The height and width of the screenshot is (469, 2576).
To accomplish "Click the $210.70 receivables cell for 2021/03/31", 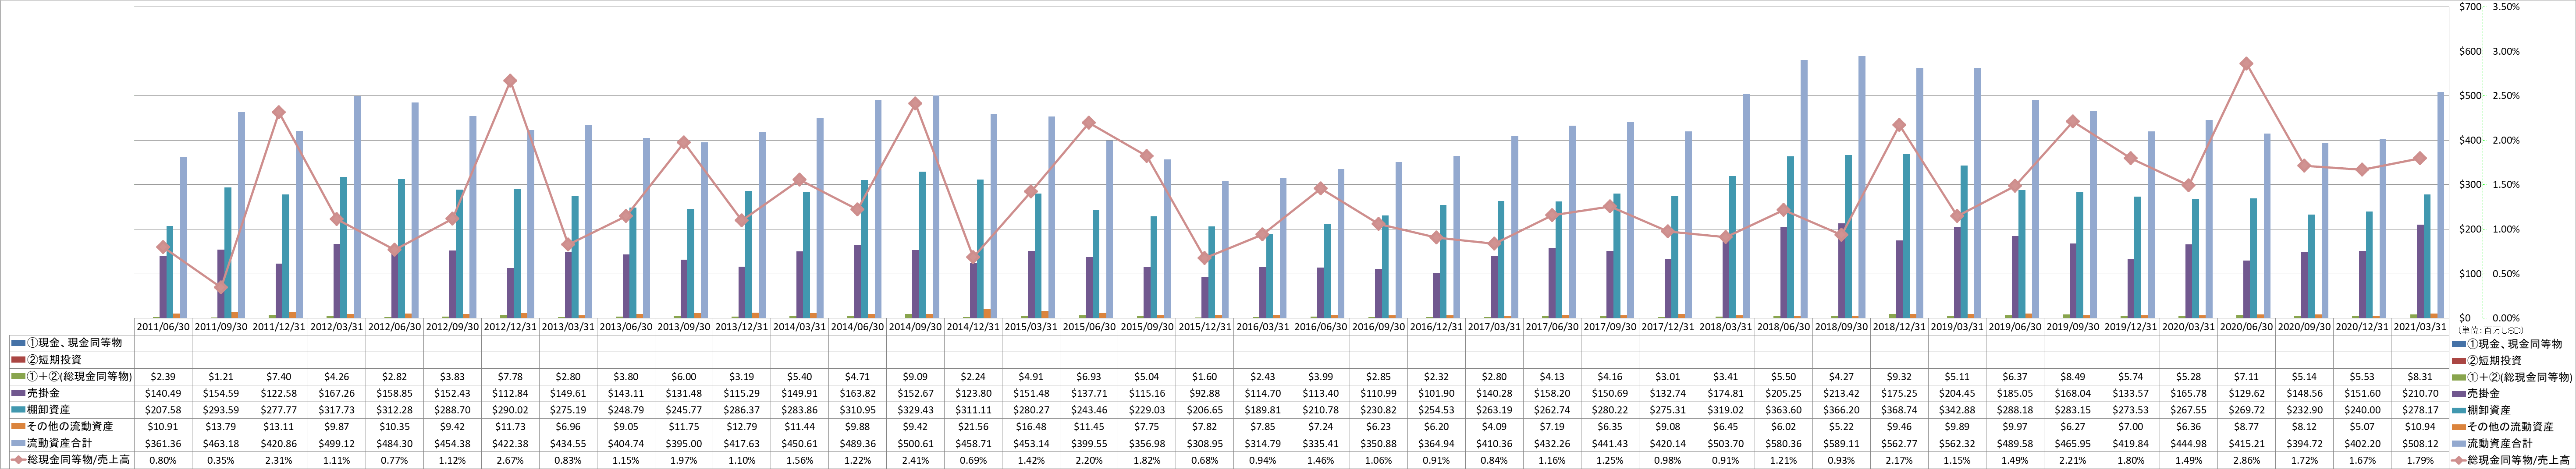I will click(x=2420, y=393).
